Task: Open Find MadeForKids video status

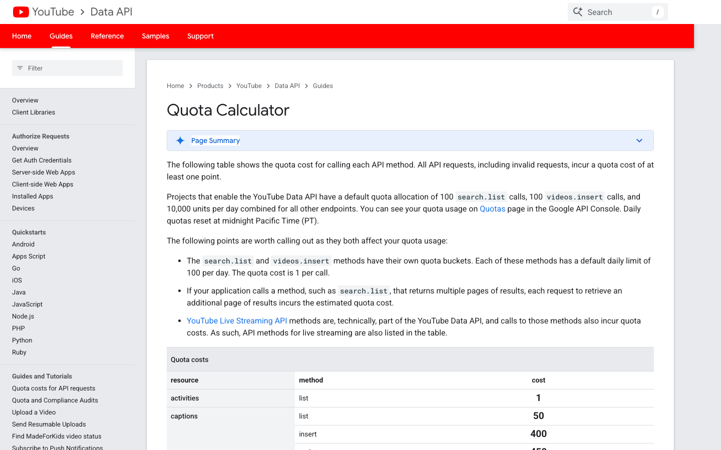Action: (x=57, y=436)
